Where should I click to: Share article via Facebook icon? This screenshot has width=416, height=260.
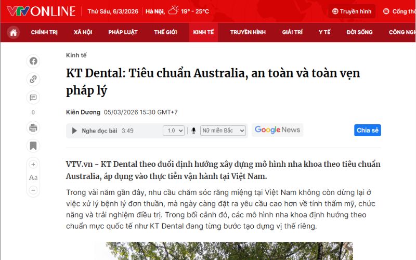[33, 61]
